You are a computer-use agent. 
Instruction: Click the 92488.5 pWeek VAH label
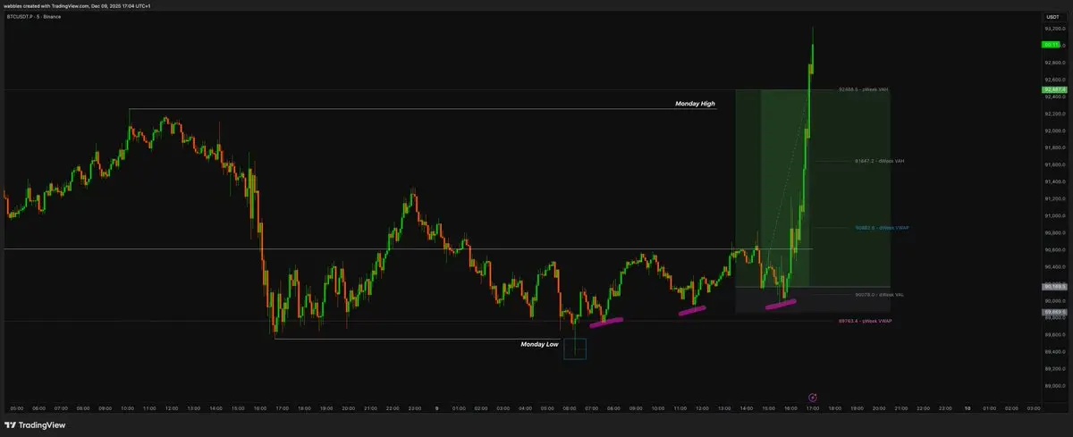coord(864,89)
